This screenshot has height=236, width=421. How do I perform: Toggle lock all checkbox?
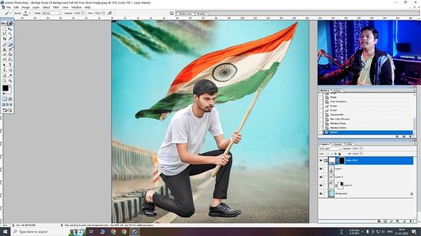click(339, 154)
